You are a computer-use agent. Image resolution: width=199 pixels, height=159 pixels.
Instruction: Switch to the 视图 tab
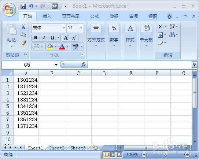153,16
